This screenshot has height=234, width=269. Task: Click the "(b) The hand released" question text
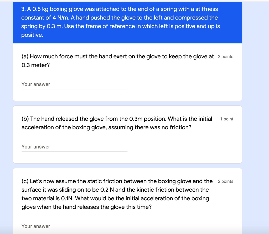click(117, 119)
